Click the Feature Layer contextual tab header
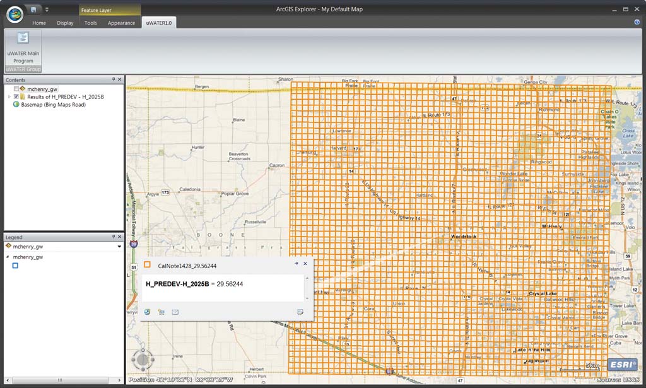Image resolution: width=646 pixels, height=388 pixels. tap(110, 10)
